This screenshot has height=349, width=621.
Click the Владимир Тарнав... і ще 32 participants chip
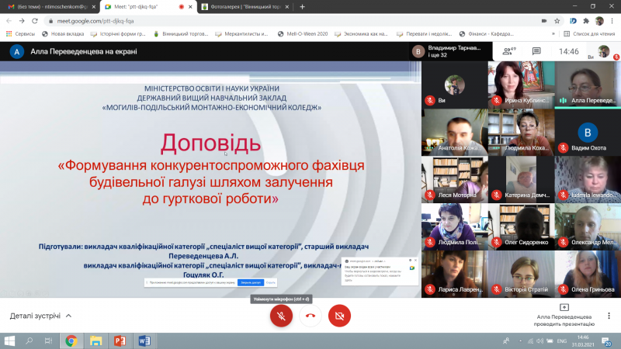pyautogui.click(x=451, y=51)
